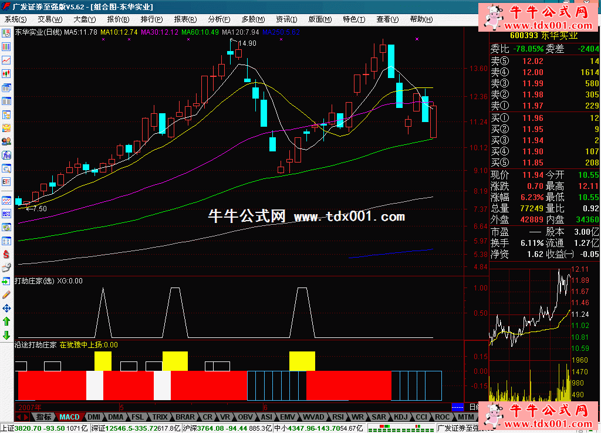Select the WR indicator tab

(357, 417)
